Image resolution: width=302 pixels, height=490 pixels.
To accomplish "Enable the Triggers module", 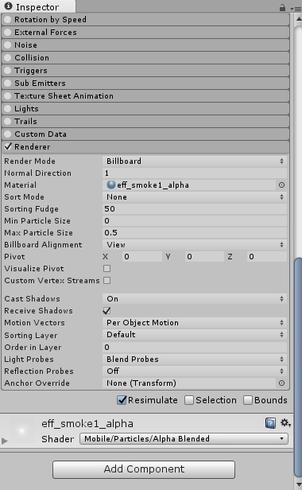I will pyautogui.click(x=8, y=70).
